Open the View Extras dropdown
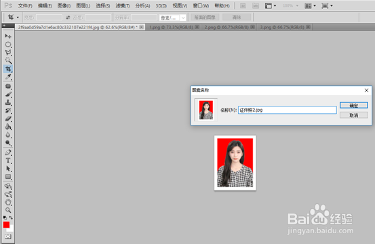Viewport: 375px width, 244px height. pyautogui.click(x=271, y=5)
